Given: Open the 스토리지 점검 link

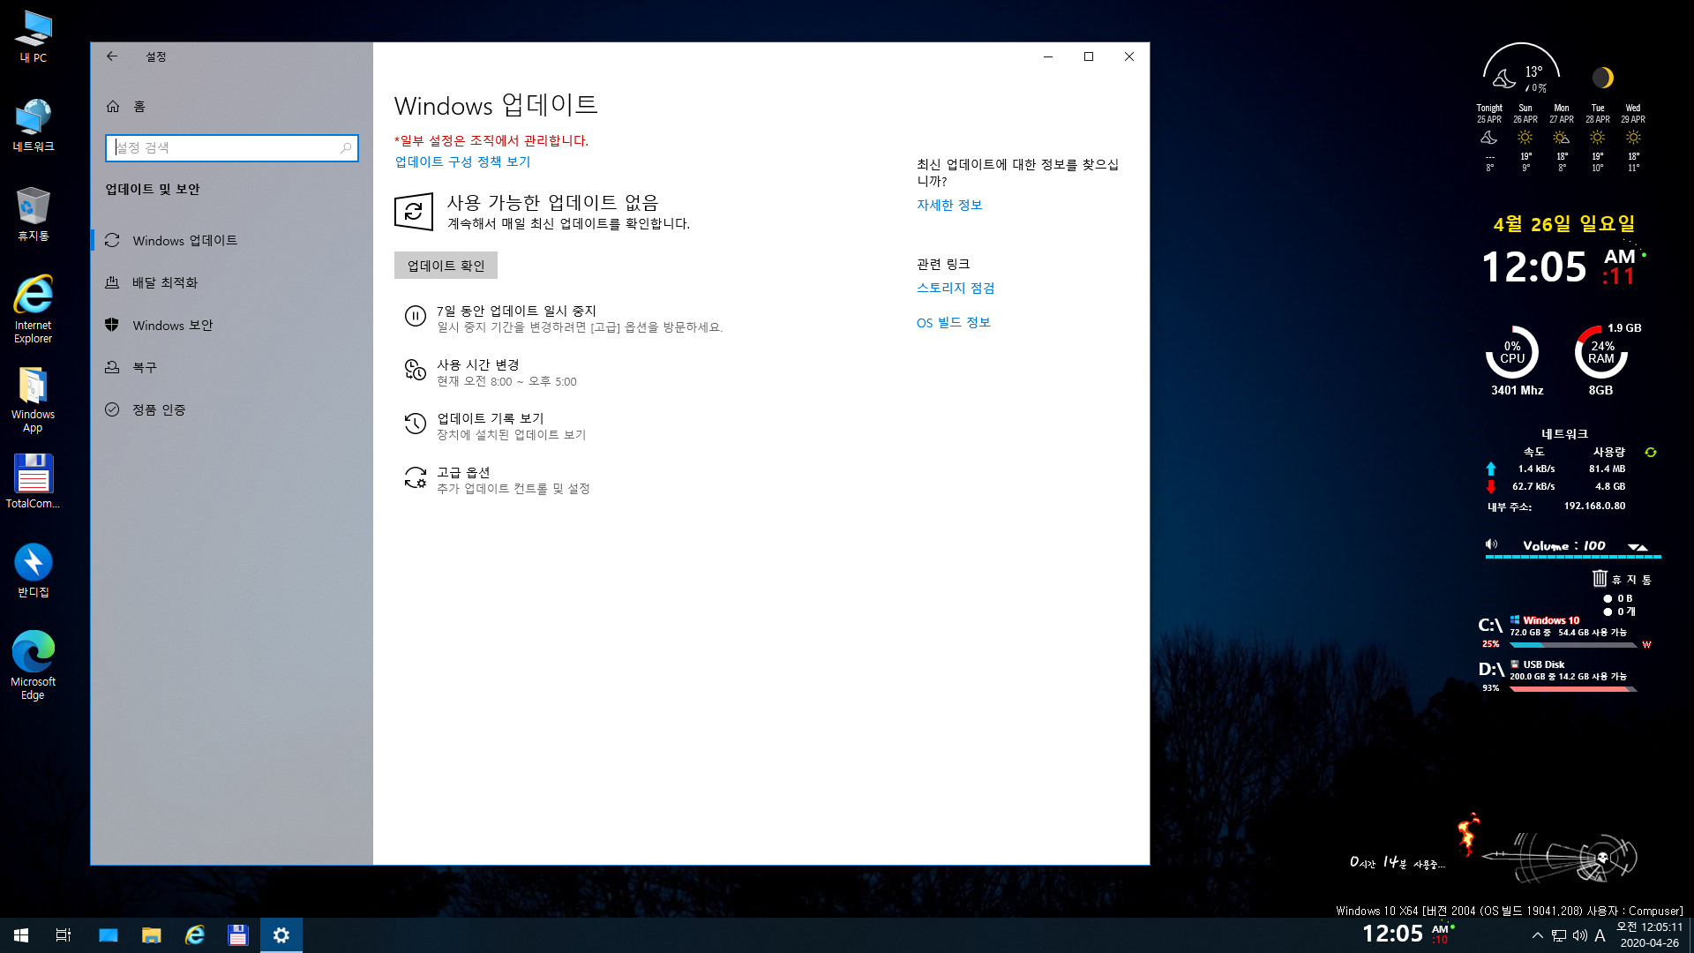Looking at the screenshot, I should (956, 288).
